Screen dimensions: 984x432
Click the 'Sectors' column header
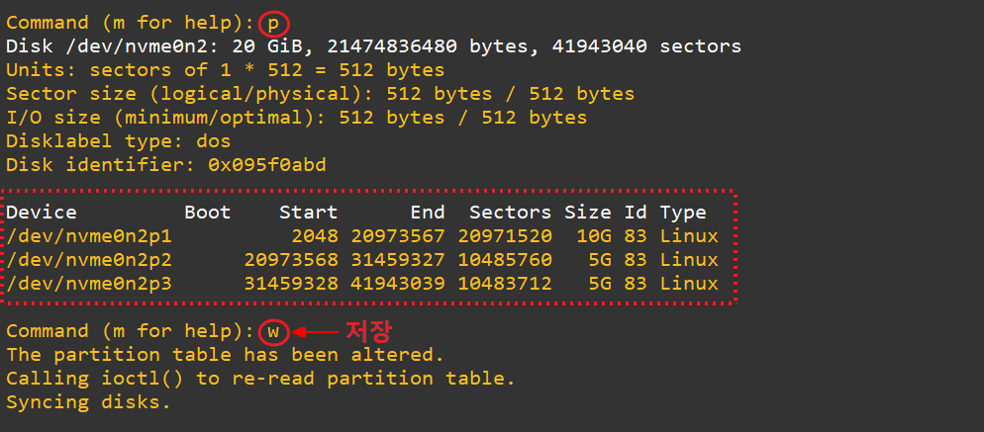click(511, 213)
